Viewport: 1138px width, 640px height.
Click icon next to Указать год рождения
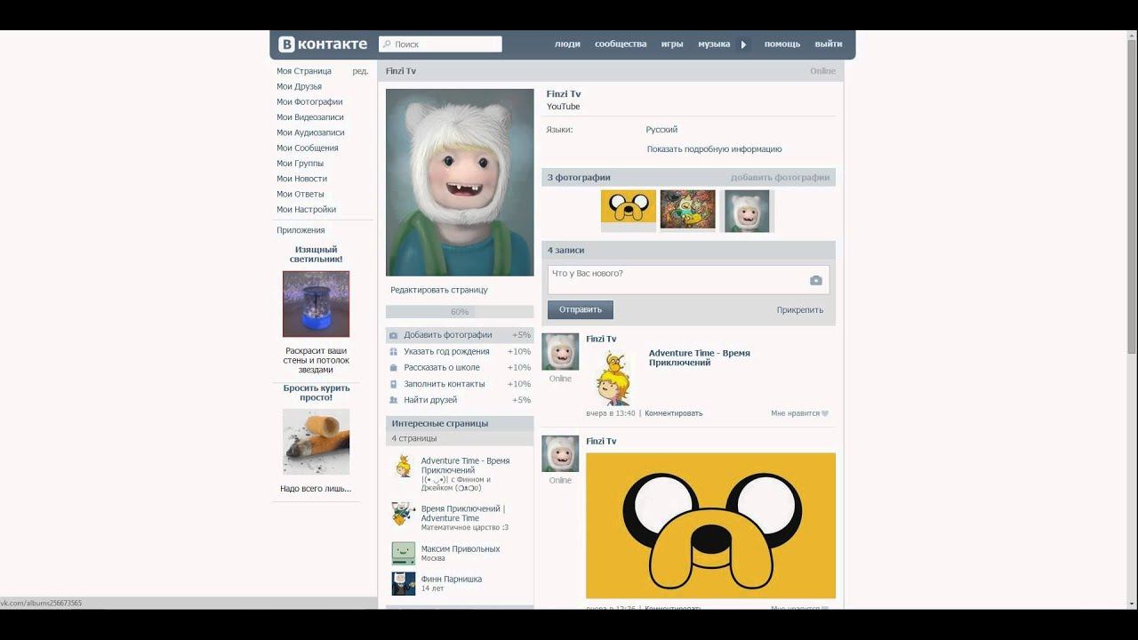click(x=394, y=351)
